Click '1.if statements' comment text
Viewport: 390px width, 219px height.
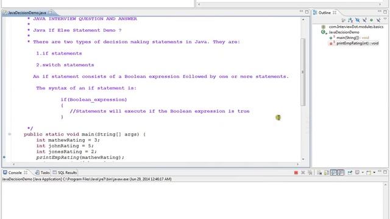point(59,54)
